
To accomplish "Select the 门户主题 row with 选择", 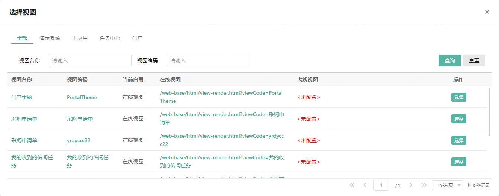I will 459,97.
